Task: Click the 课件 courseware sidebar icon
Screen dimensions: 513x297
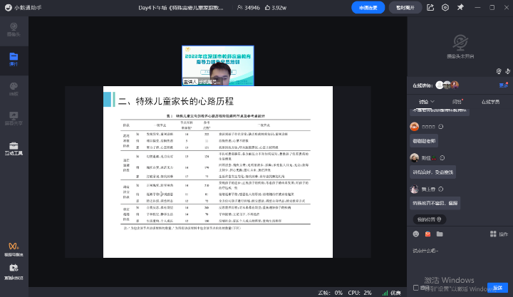Action: [14, 58]
